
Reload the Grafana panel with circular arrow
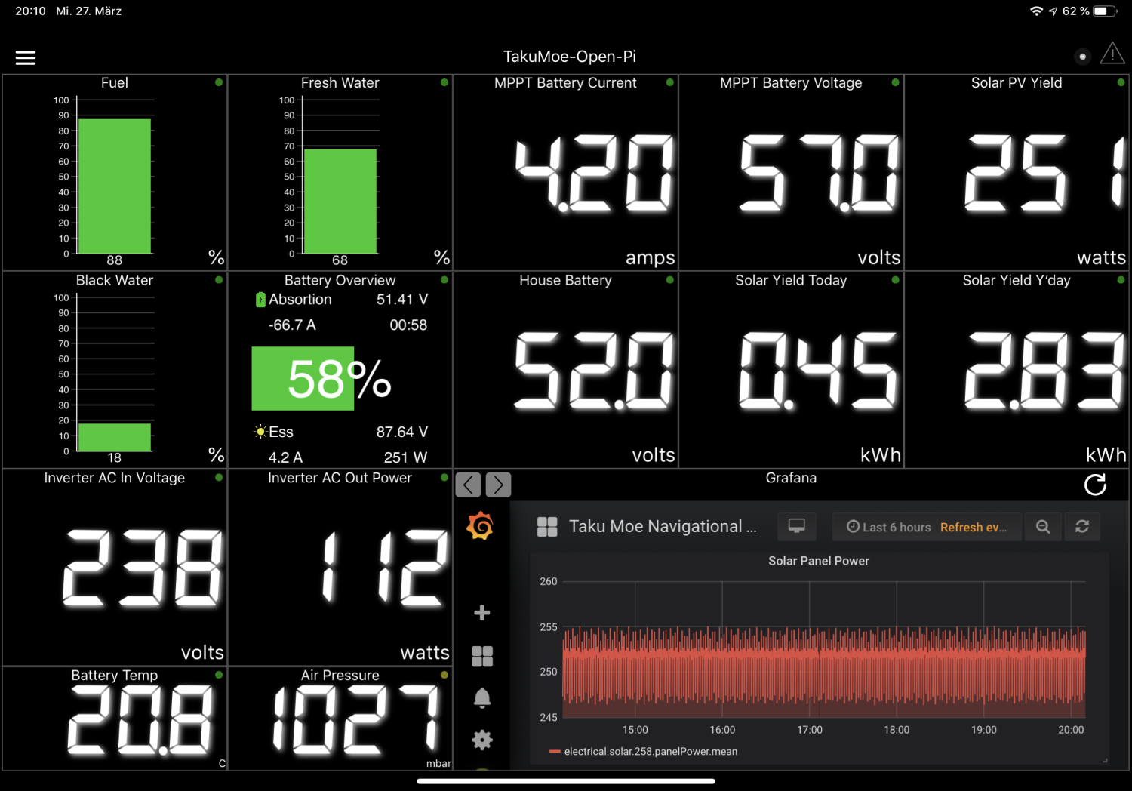[1095, 485]
